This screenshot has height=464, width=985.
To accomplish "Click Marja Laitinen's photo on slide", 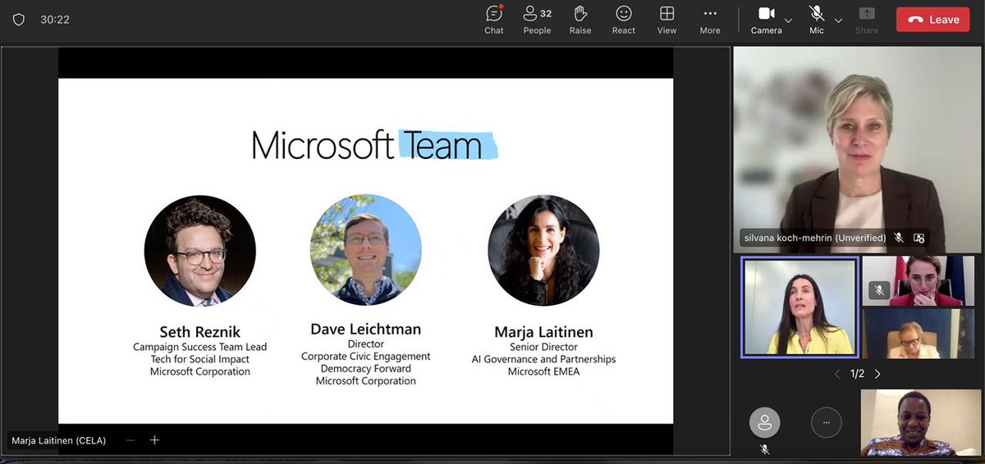I will click(543, 250).
